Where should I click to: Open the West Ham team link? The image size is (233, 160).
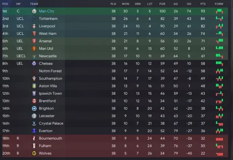(x=48, y=34)
